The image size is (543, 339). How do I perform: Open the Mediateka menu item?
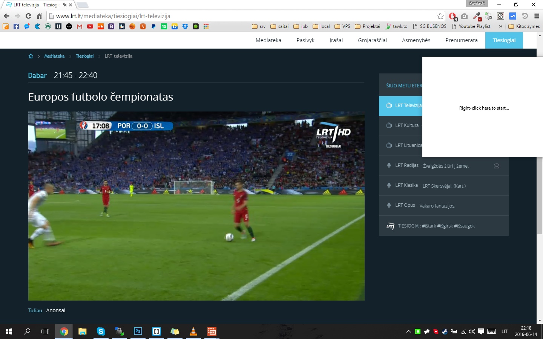pos(268,40)
